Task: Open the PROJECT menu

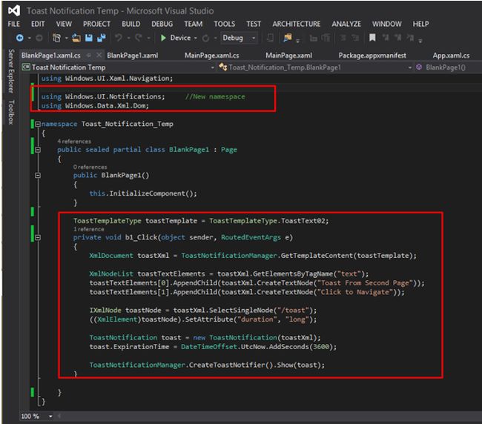Action: tap(96, 24)
